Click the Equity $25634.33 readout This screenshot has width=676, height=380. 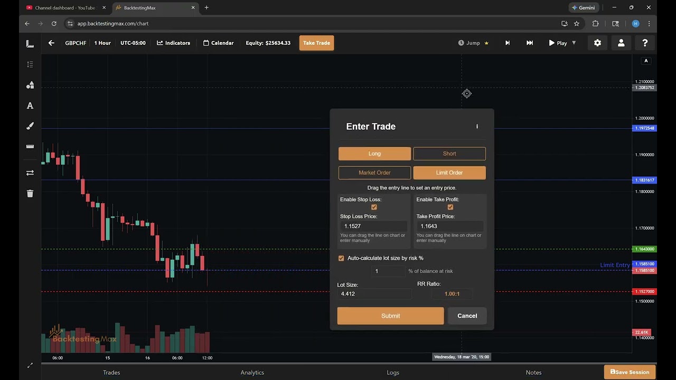click(x=268, y=43)
